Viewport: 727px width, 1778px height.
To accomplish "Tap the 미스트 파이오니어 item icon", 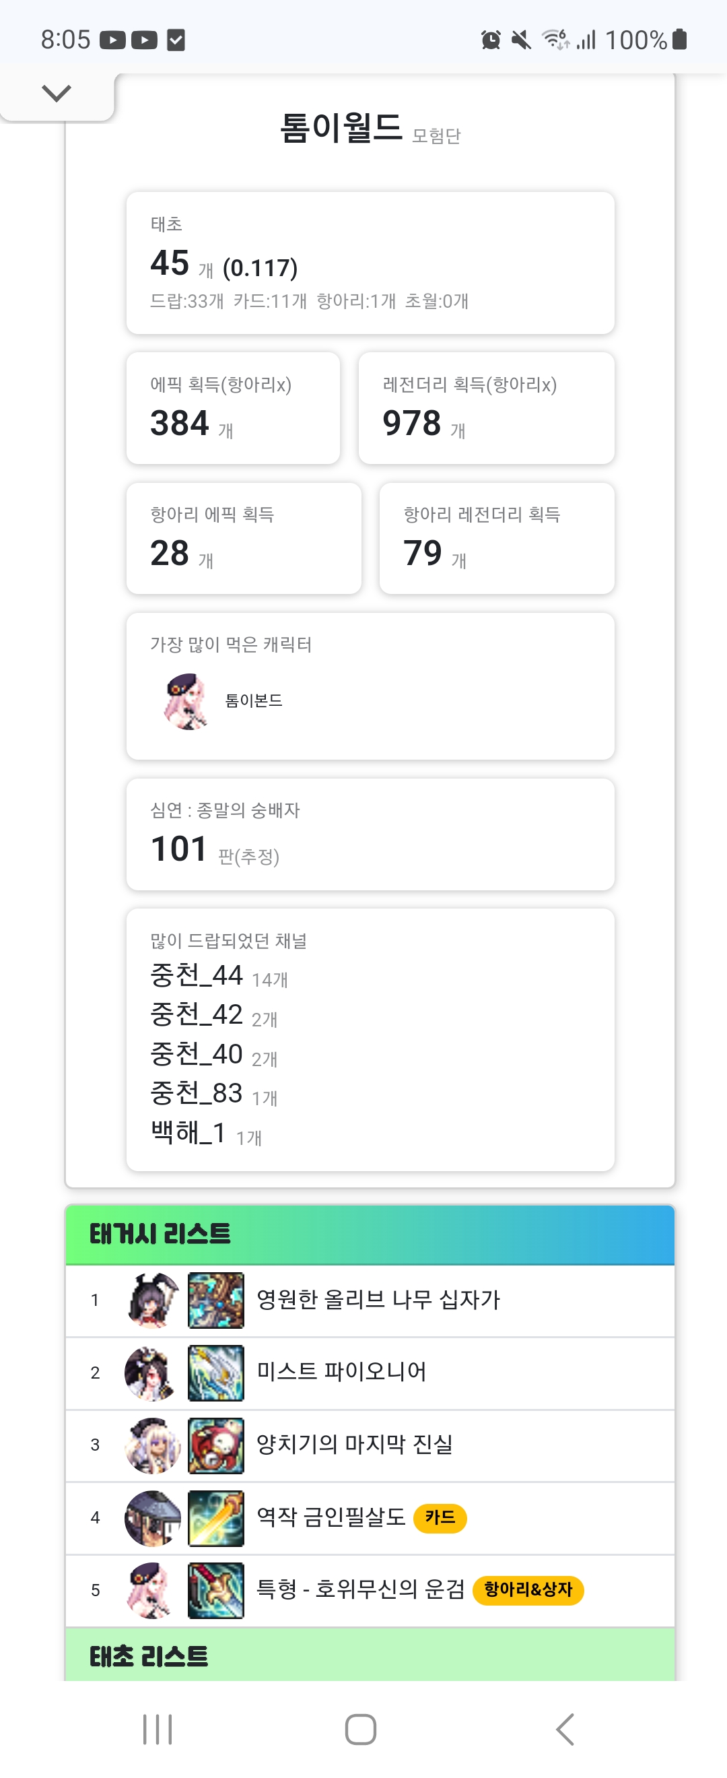I will click(x=216, y=1373).
